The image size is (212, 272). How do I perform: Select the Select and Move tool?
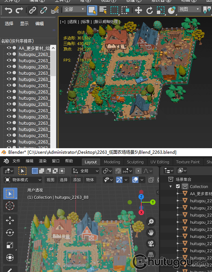pos(139,10)
